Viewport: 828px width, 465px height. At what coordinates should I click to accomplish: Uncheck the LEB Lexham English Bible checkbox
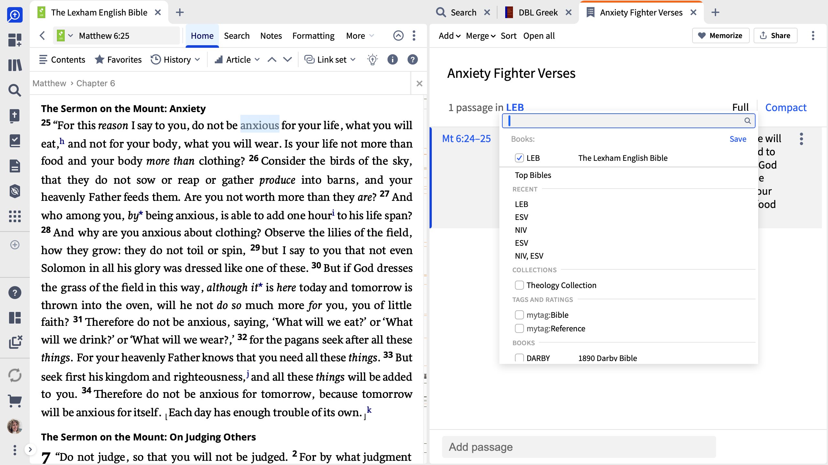[519, 158]
